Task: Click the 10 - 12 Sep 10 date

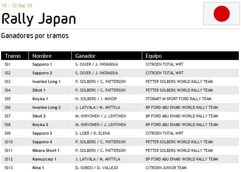Action: point(17,6)
